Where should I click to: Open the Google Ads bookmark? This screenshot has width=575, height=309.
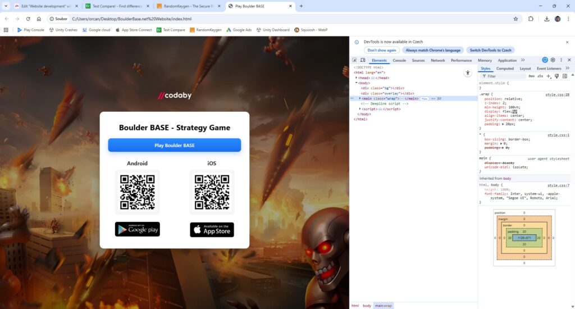click(239, 30)
